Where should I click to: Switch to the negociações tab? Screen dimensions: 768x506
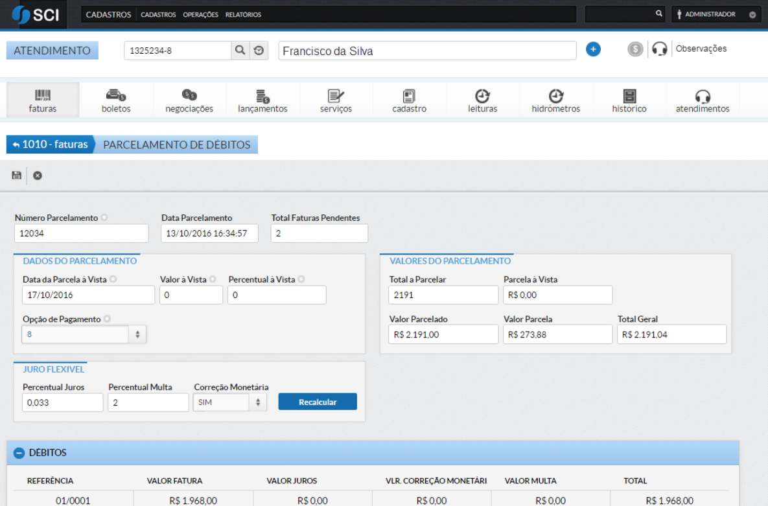189,101
